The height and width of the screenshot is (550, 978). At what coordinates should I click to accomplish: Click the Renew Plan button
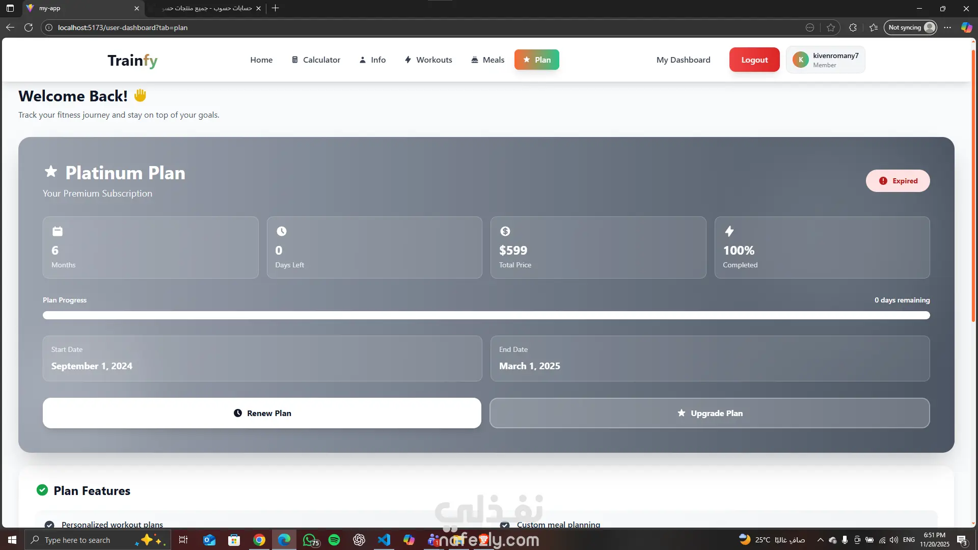tap(262, 413)
